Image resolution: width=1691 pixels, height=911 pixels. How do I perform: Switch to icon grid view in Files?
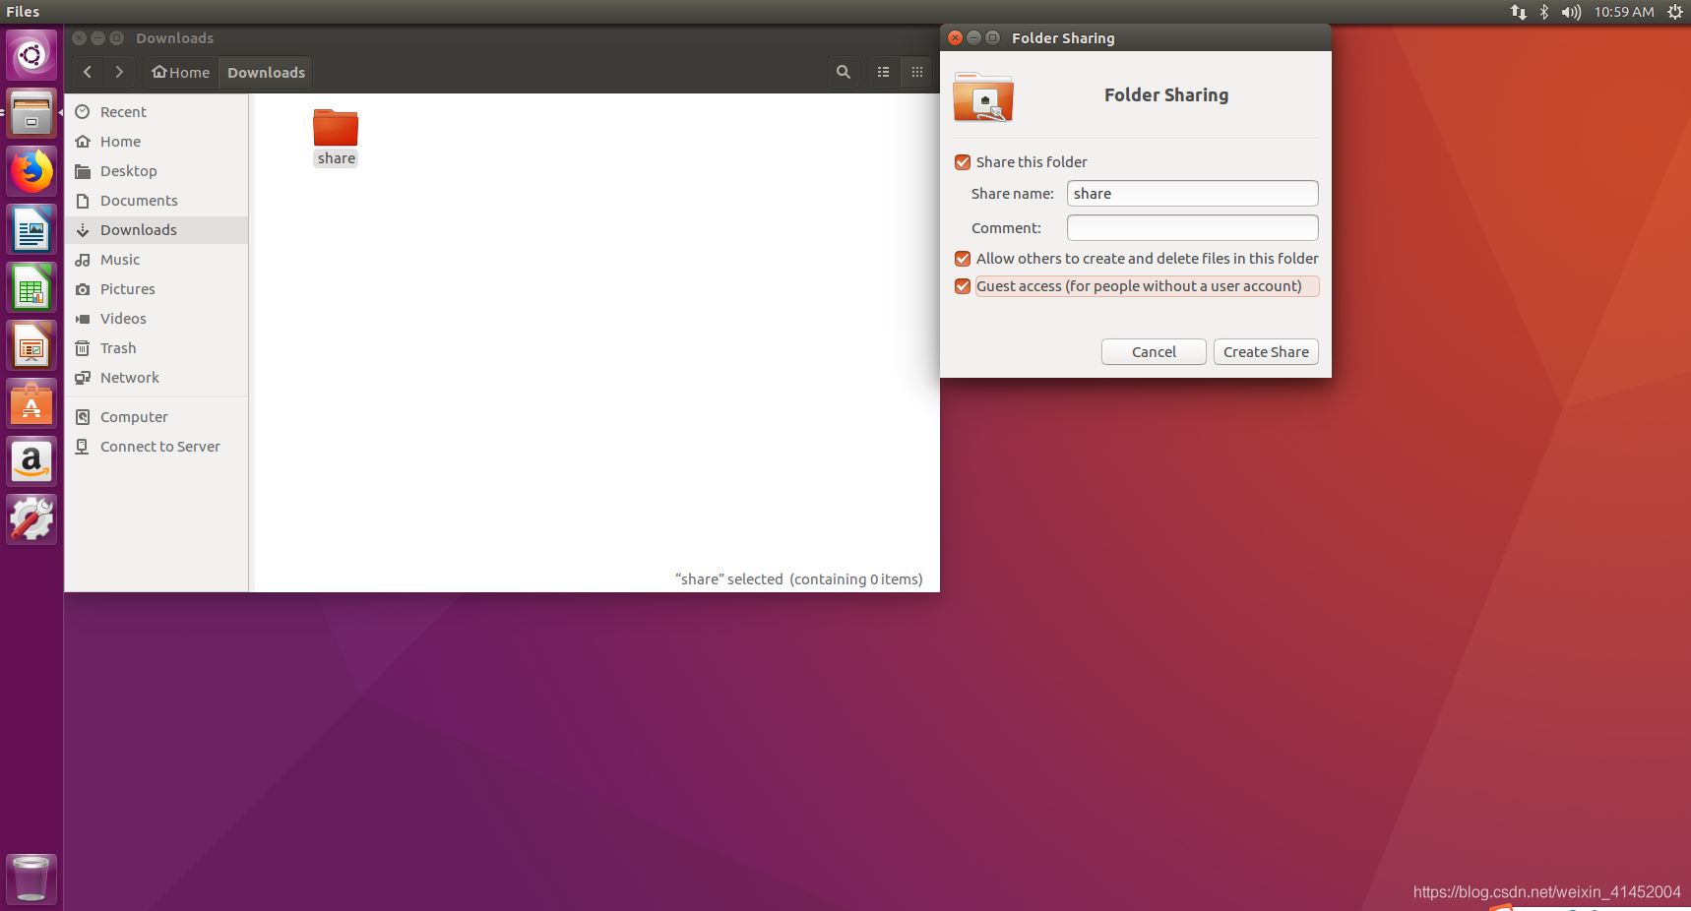[x=917, y=72]
